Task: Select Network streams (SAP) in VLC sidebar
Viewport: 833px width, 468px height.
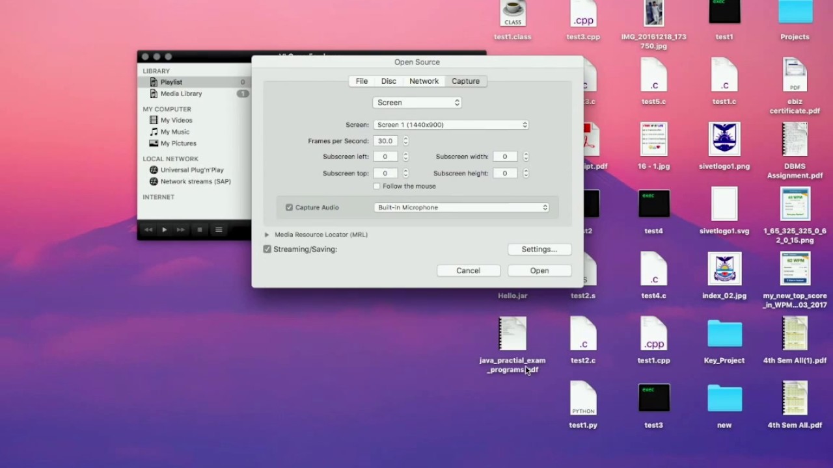Action: pos(196,182)
